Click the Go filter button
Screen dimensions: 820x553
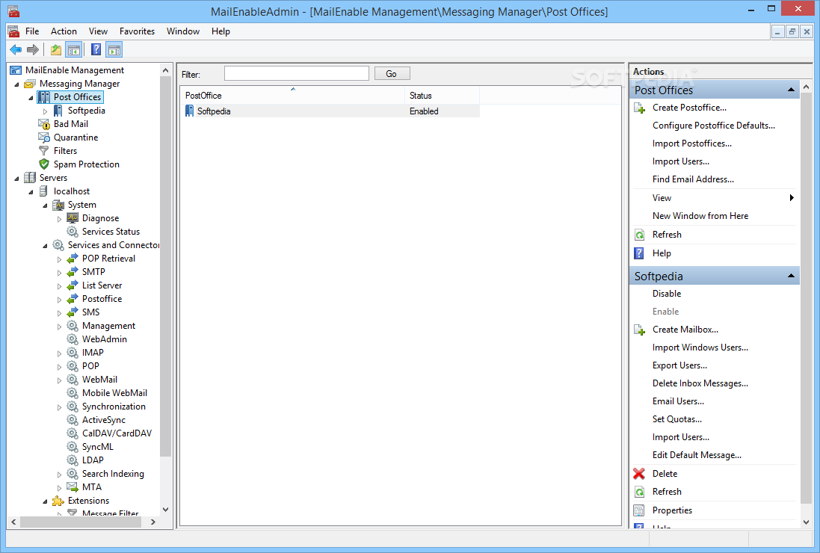392,74
